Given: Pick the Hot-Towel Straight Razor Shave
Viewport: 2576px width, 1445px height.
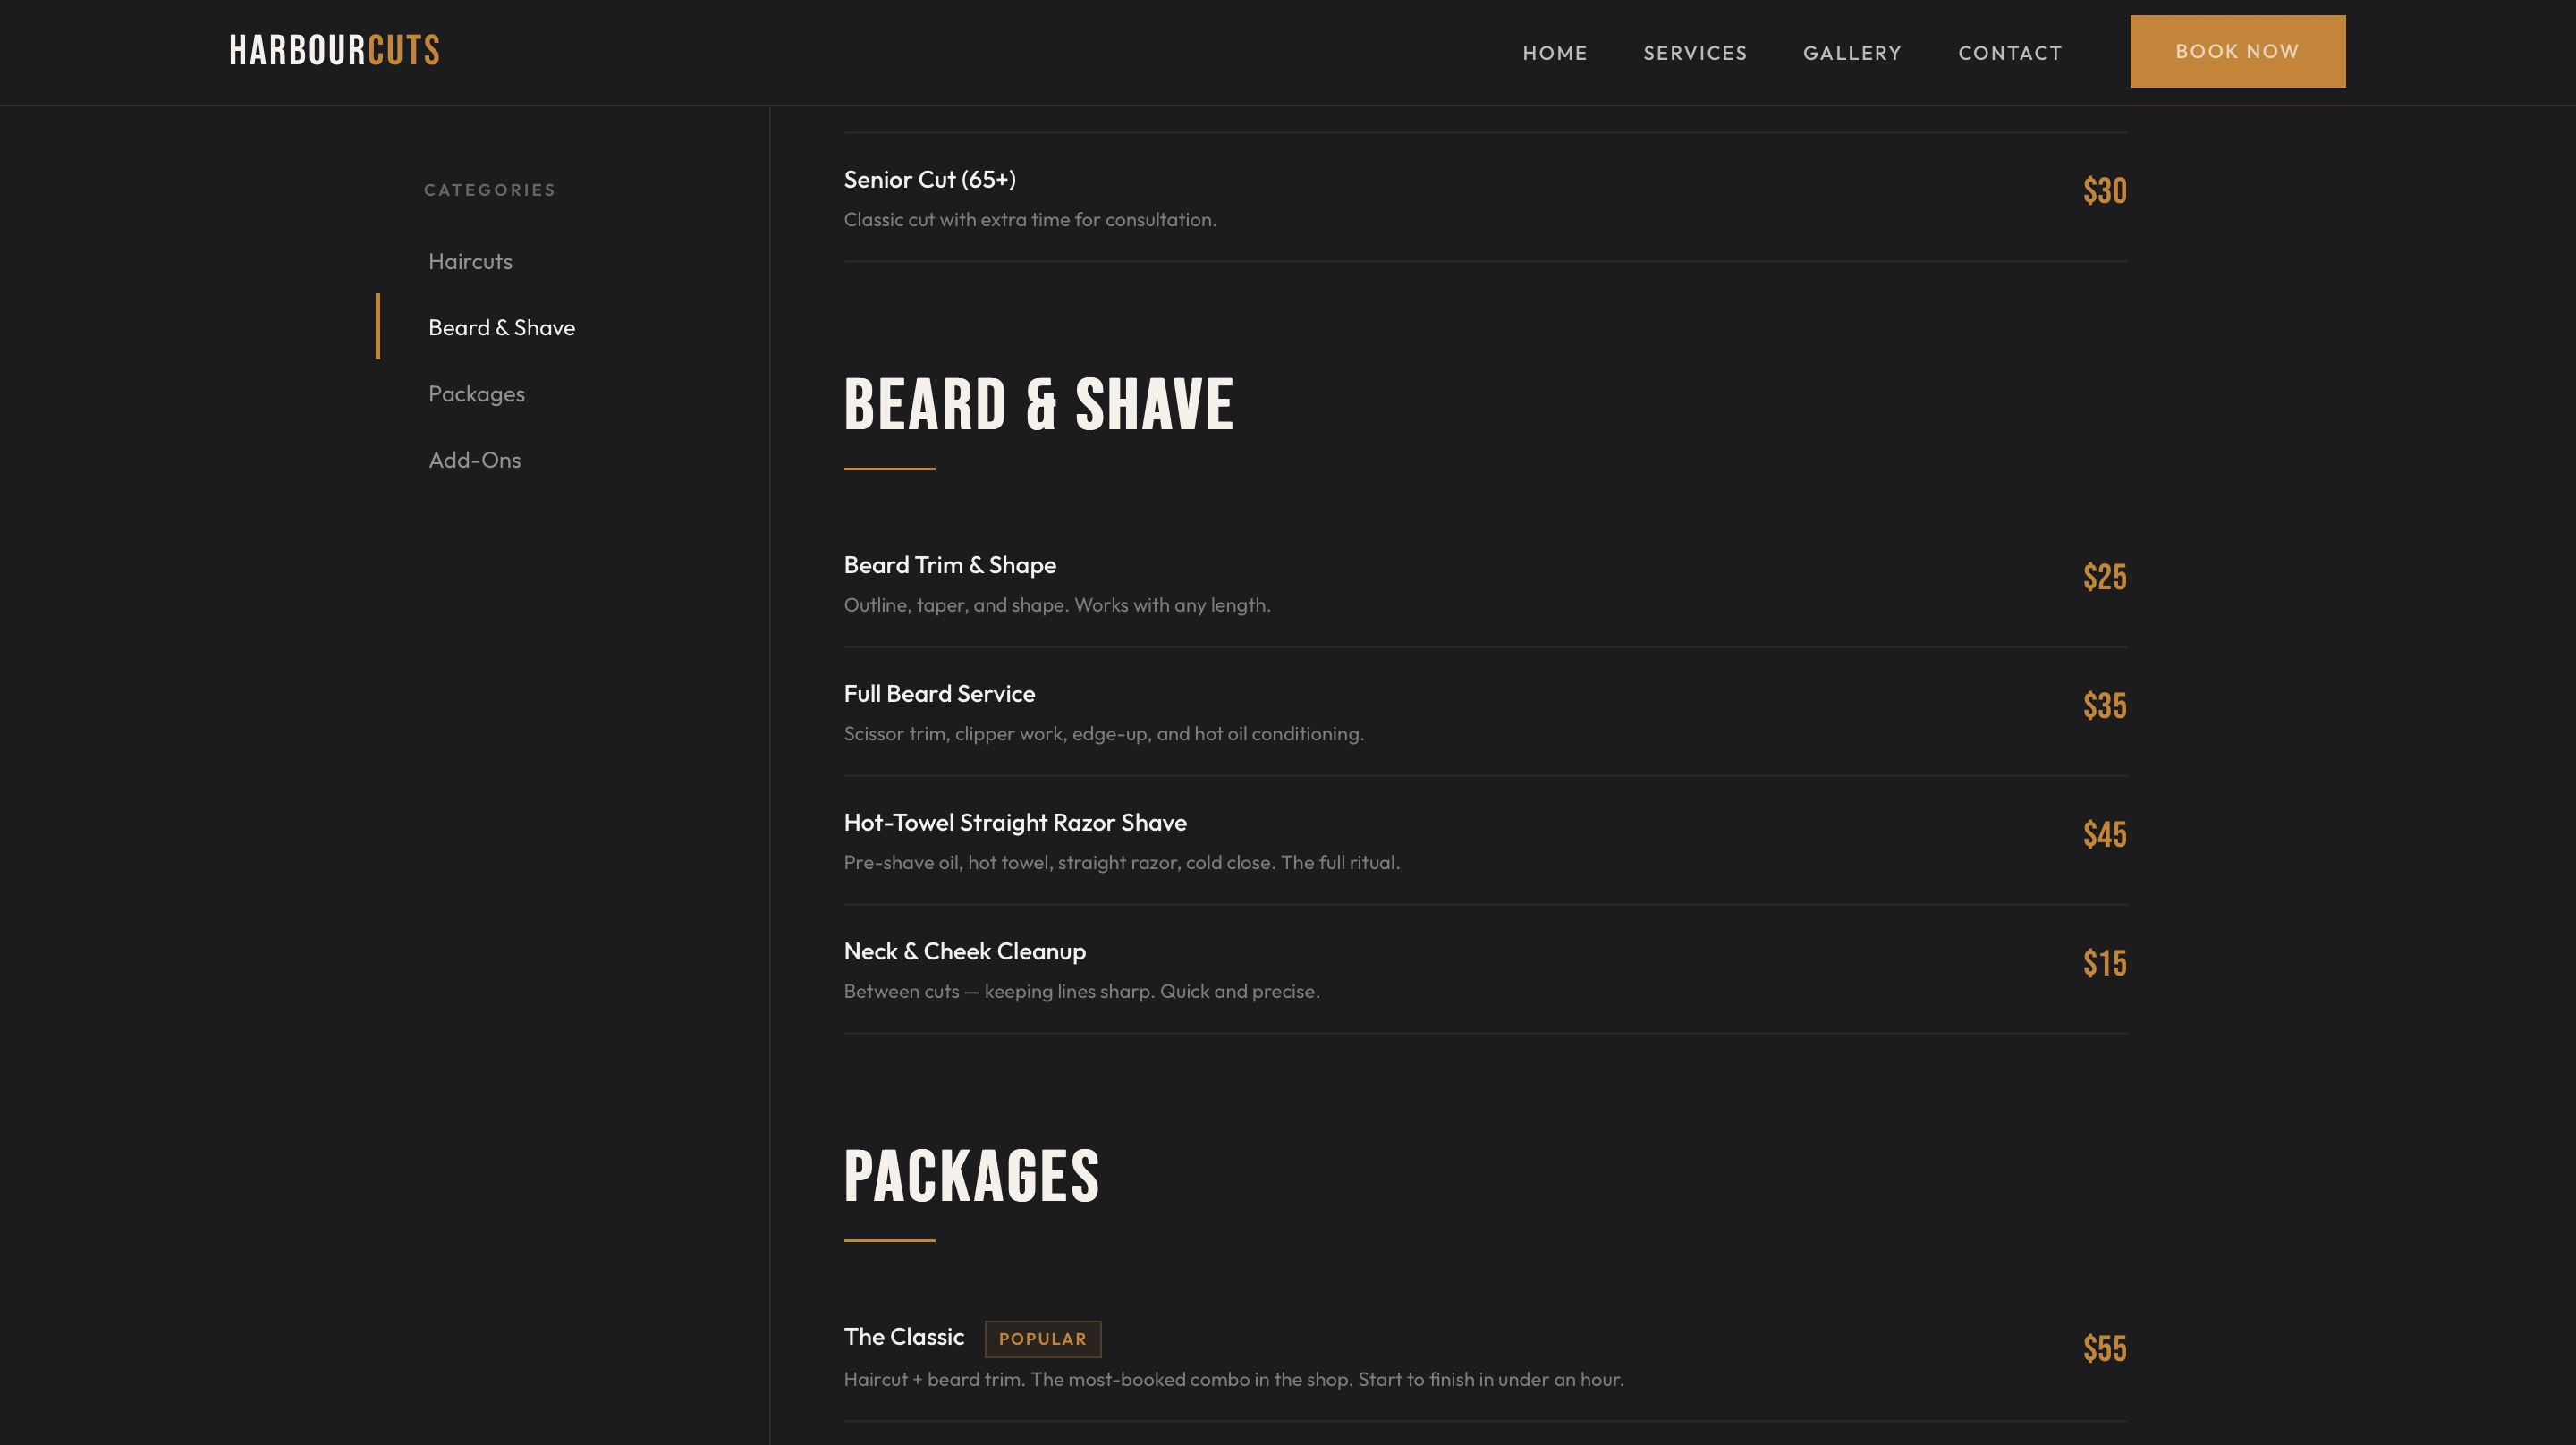Looking at the screenshot, I should click(1014, 823).
